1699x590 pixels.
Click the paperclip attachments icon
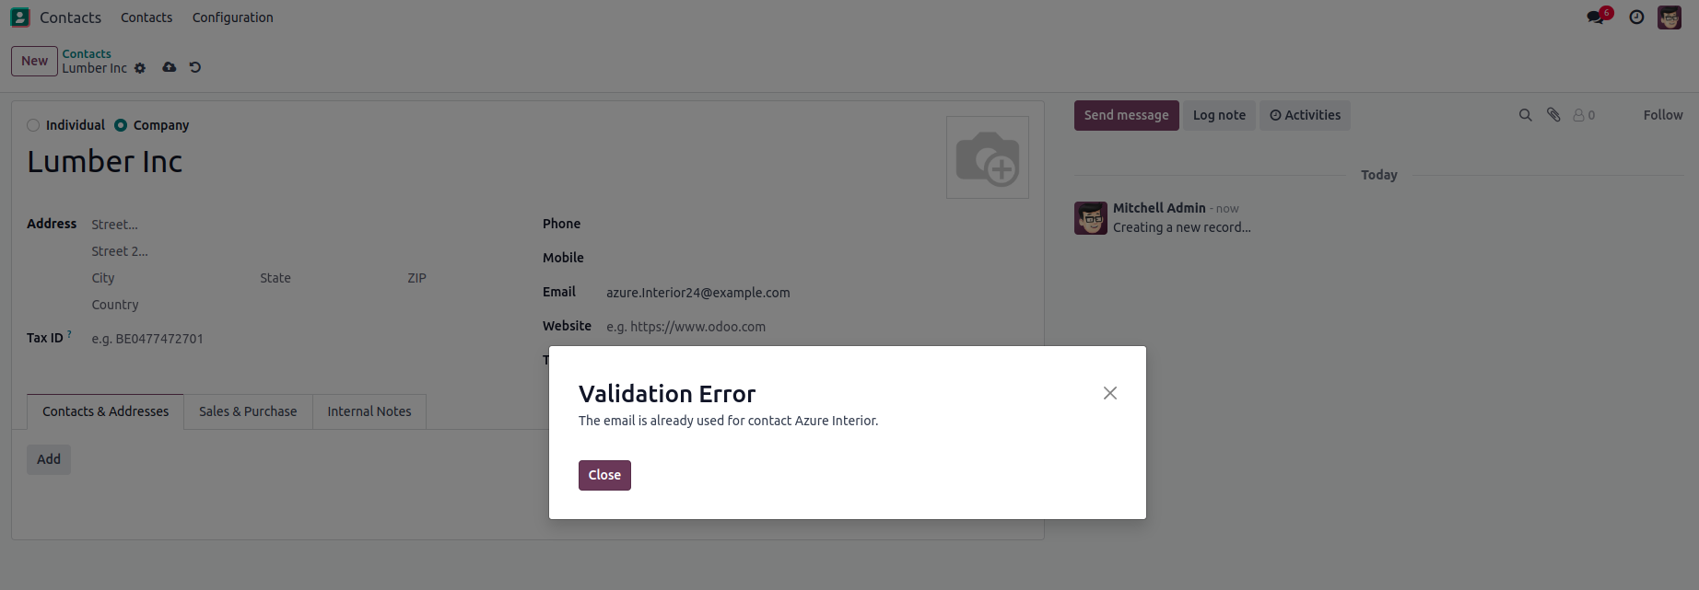coord(1553,115)
